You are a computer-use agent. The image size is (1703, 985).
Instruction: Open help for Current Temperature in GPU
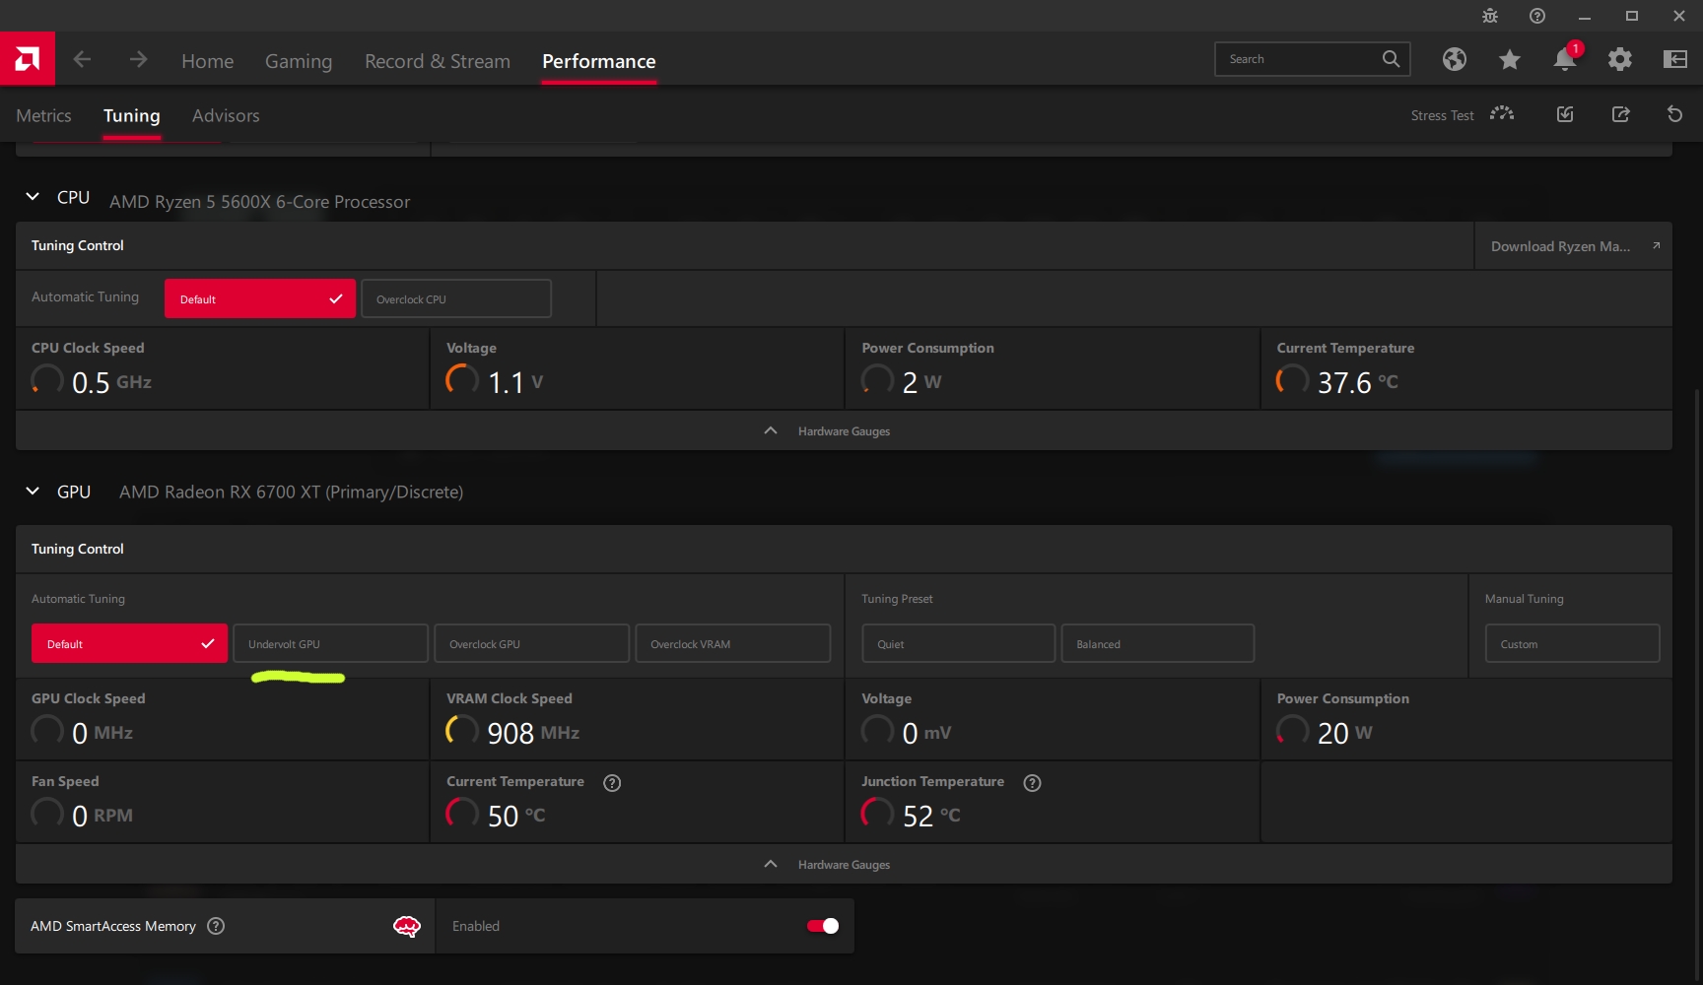612,783
